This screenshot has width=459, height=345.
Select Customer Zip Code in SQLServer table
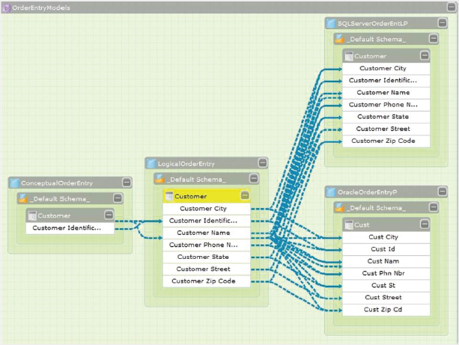(x=386, y=141)
